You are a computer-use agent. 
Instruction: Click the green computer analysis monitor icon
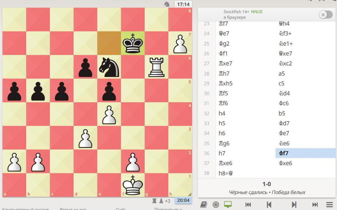(228, 204)
